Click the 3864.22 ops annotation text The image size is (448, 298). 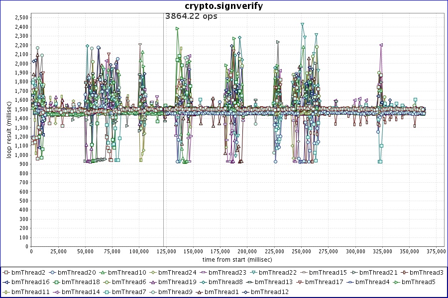click(191, 16)
